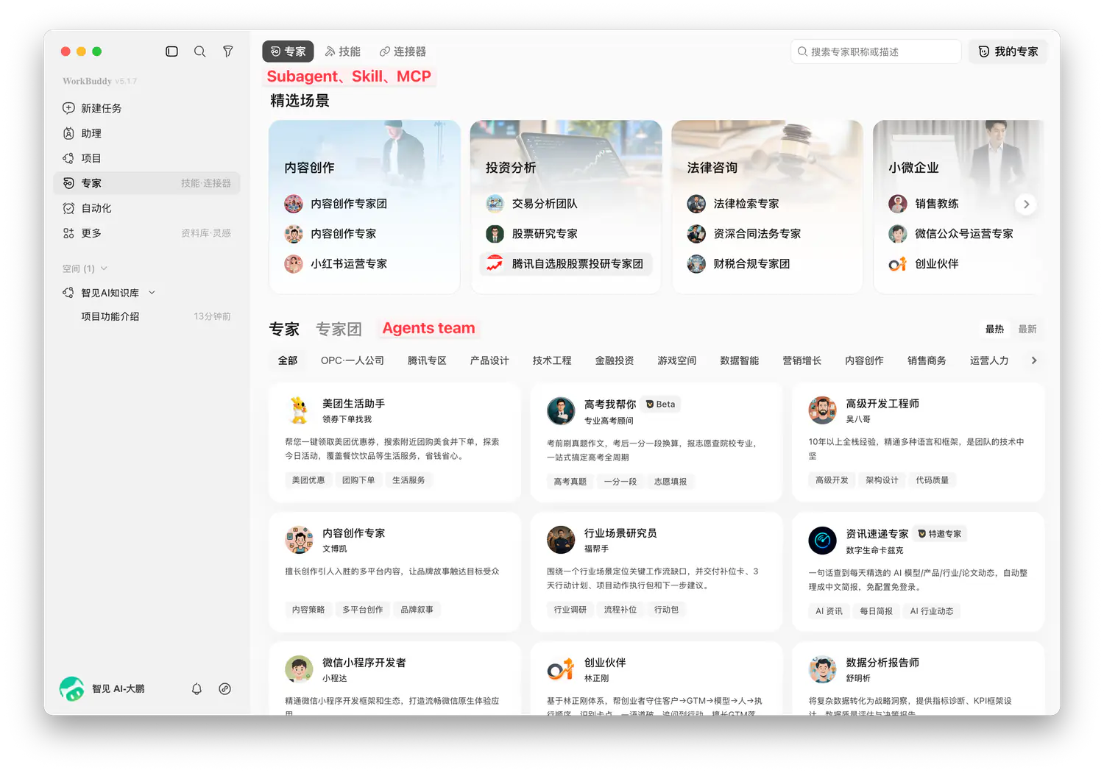Image resolution: width=1104 pixels, height=773 pixels.
Task: Toggle the sidebar panel icon
Action: click(171, 51)
